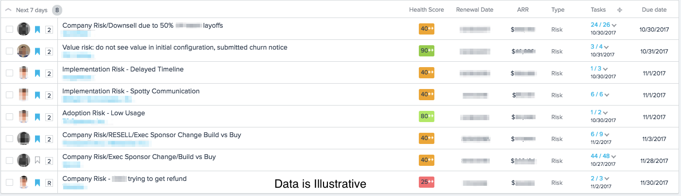Click the 10/31/2017 due date cell
Image resolution: width=681 pixels, height=196 pixels.
click(653, 52)
